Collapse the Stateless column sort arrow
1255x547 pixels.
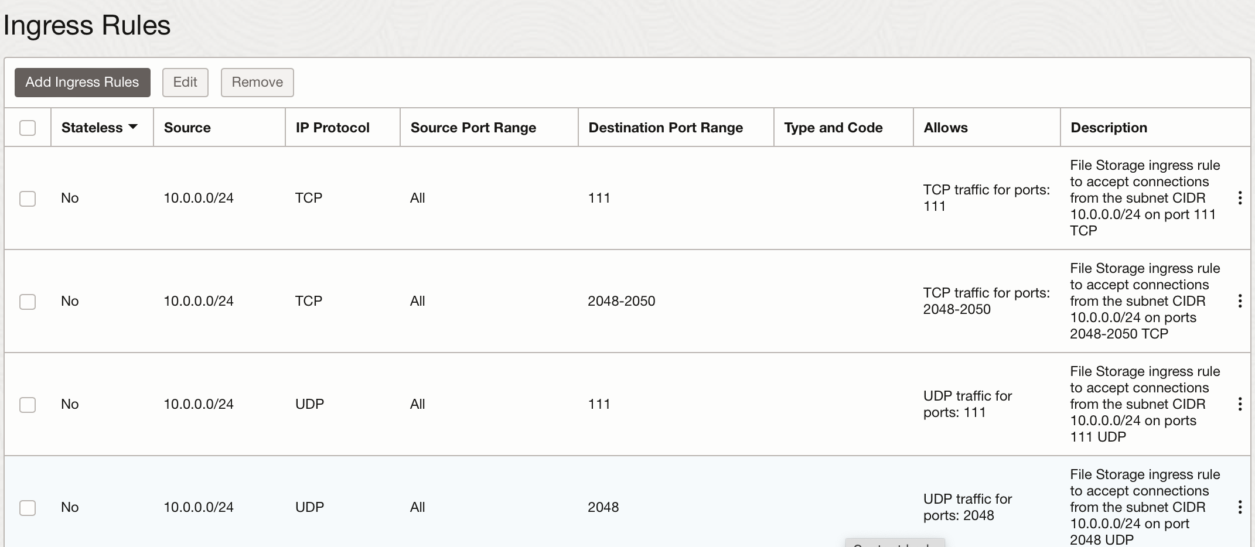coord(133,127)
